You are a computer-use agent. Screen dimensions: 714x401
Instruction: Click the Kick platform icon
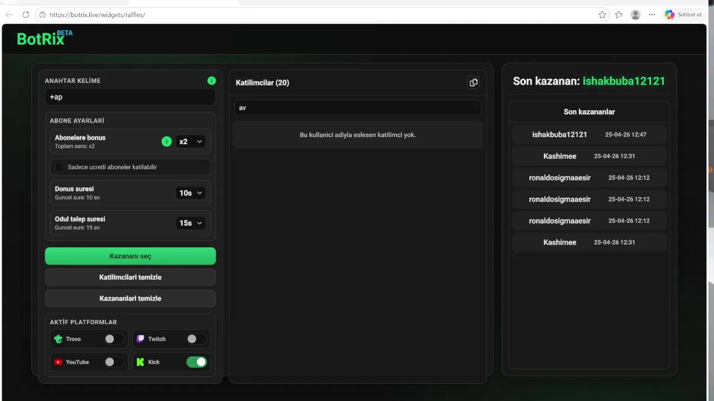(x=141, y=362)
